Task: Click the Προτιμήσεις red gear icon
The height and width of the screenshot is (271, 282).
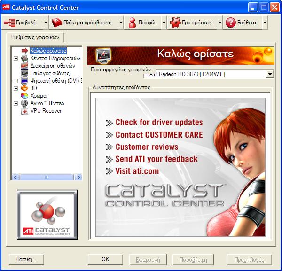Action: [175, 23]
